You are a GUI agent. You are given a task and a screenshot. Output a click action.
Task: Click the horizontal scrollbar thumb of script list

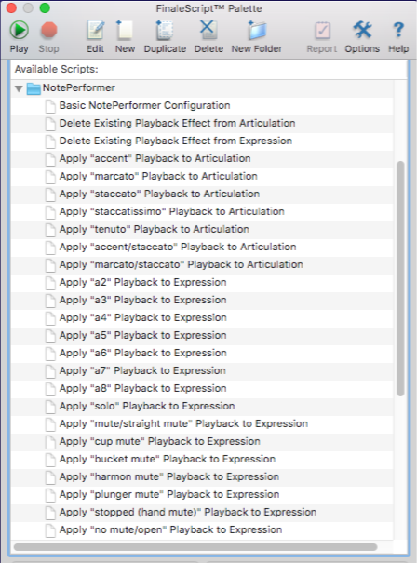[195, 547]
